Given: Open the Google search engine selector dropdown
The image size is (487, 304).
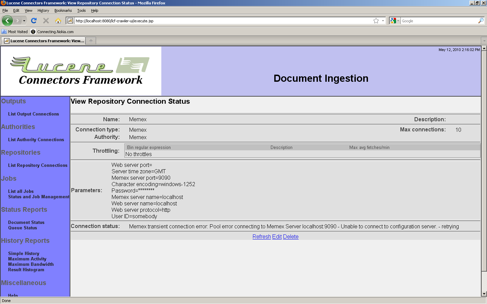Looking at the screenshot, I should [x=394, y=21].
